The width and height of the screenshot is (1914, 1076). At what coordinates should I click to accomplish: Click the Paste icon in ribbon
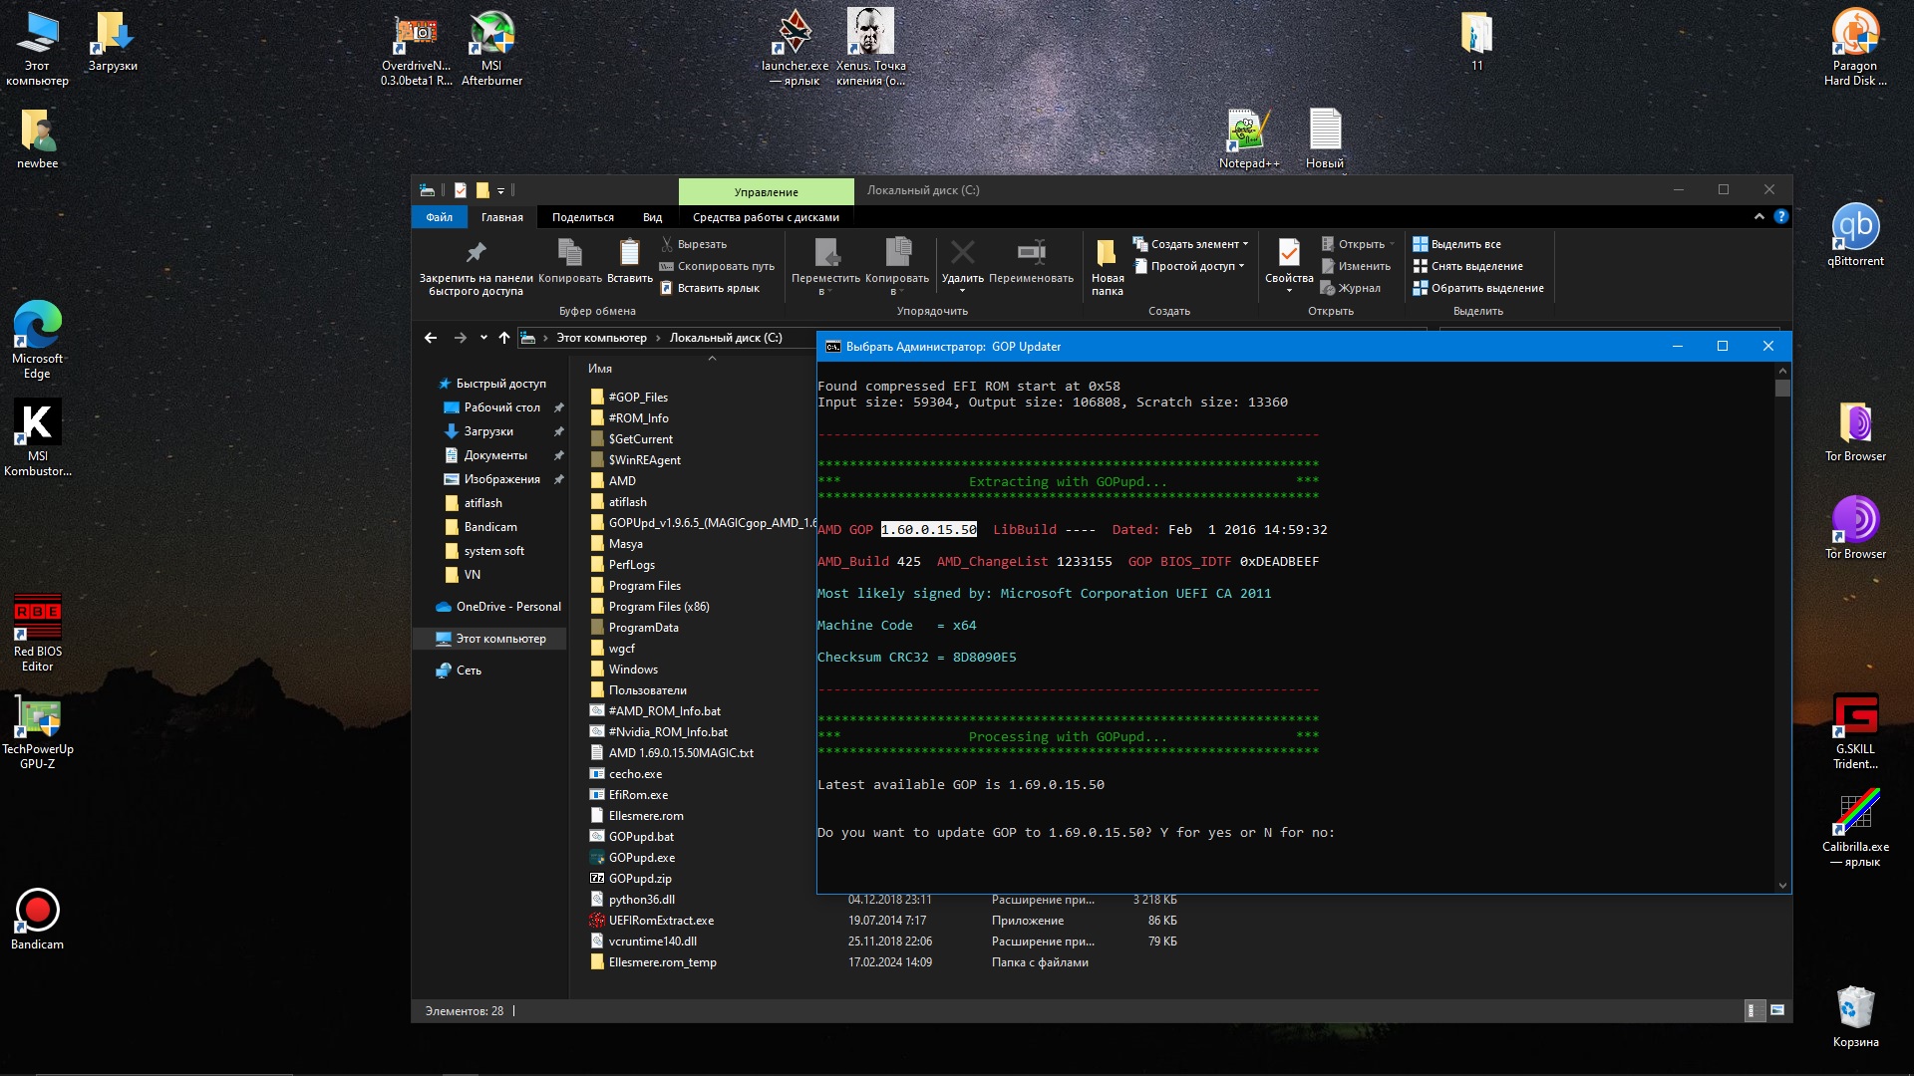[629, 253]
